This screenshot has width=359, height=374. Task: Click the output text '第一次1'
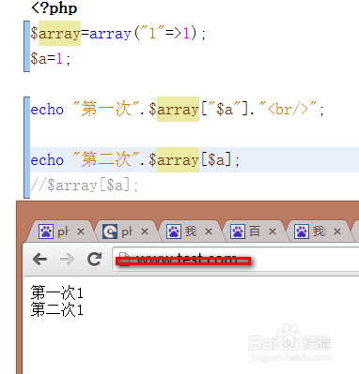(56, 292)
